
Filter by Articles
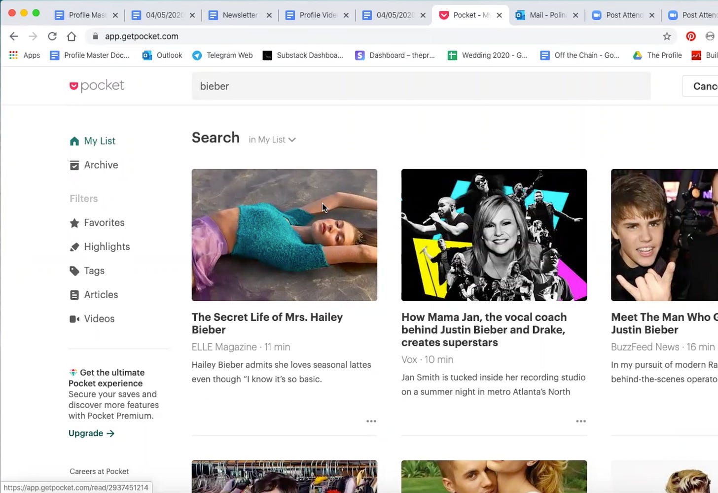(94, 295)
